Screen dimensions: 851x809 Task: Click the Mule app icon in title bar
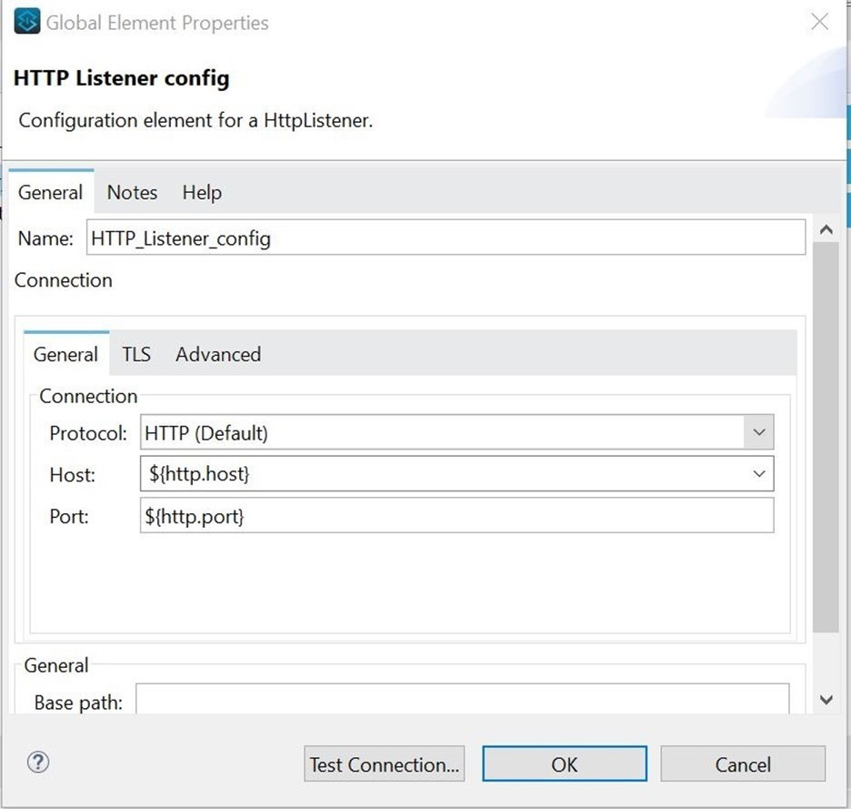click(27, 22)
